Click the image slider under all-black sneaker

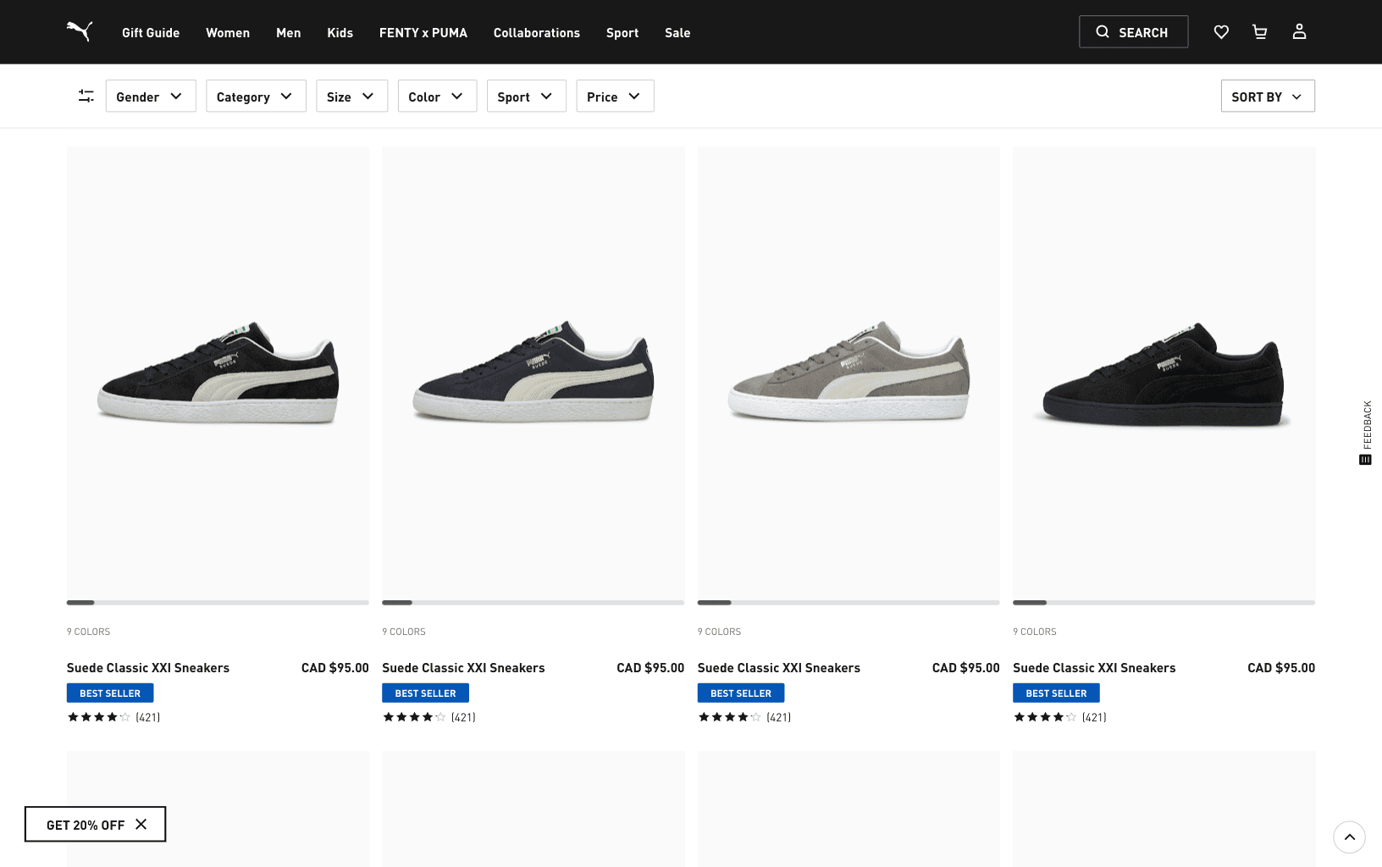click(x=1164, y=603)
